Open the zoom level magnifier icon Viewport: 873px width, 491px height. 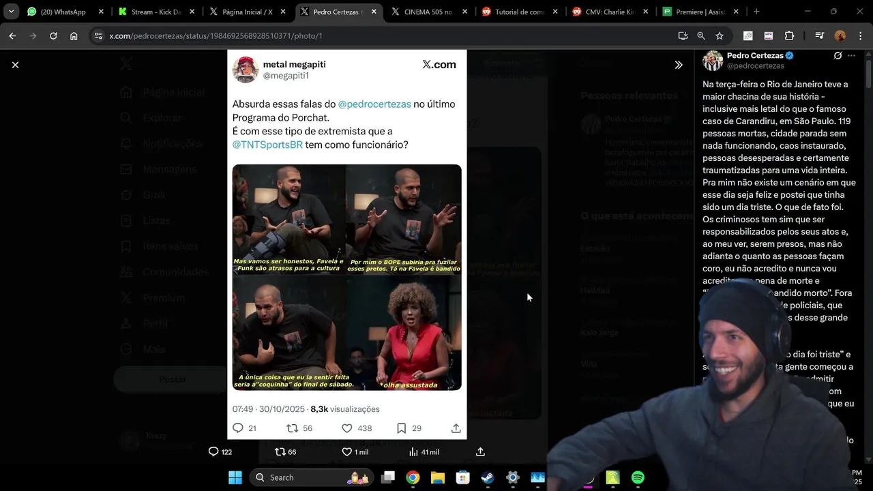tap(701, 36)
